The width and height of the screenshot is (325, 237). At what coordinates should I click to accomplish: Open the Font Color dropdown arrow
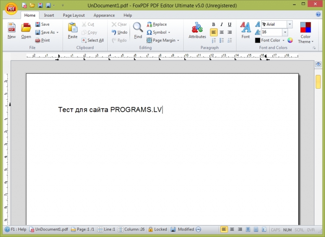coord(283,40)
